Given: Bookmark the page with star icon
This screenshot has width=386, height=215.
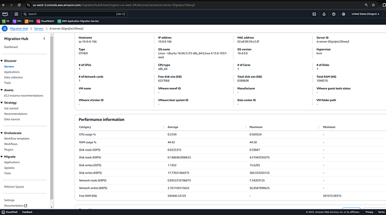Looking at the screenshot, I should (373, 5).
